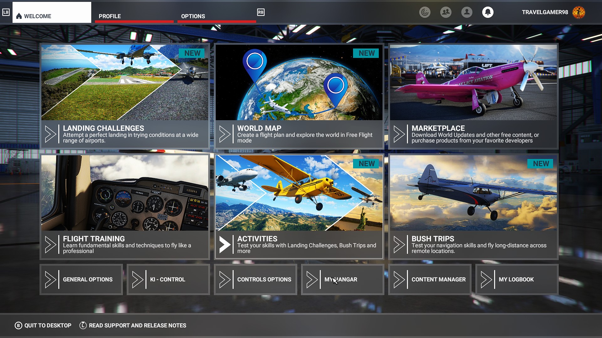This screenshot has width=602, height=338.
Task: Open My Logbook
Action: pyautogui.click(x=517, y=279)
